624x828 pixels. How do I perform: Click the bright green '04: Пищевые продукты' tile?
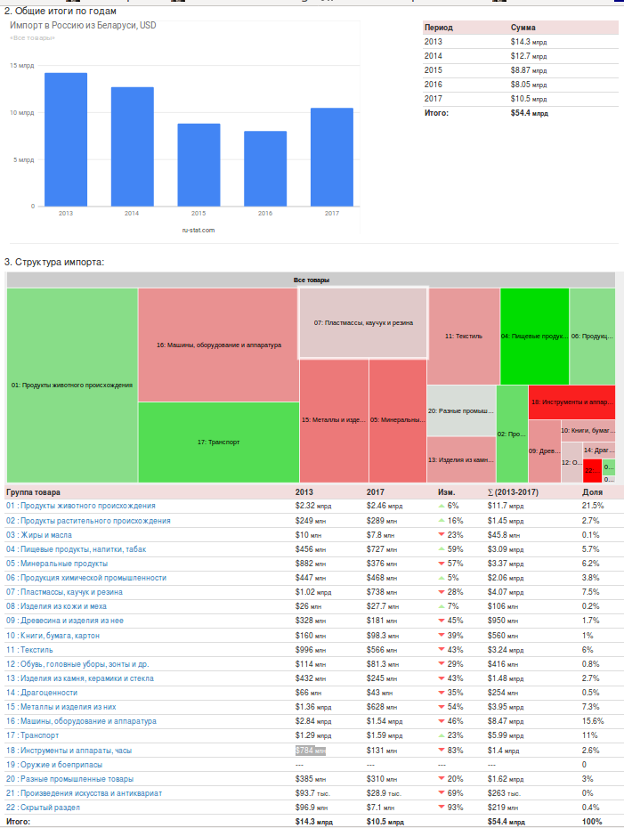pos(534,336)
